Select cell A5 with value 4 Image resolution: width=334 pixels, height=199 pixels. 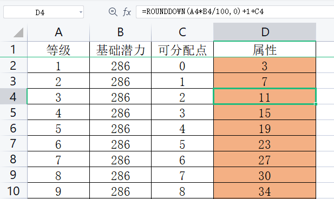pos(58,112)
